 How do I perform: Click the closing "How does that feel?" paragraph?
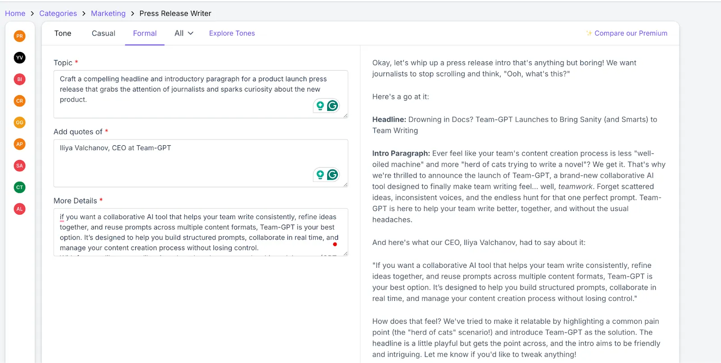click(516, 338)
